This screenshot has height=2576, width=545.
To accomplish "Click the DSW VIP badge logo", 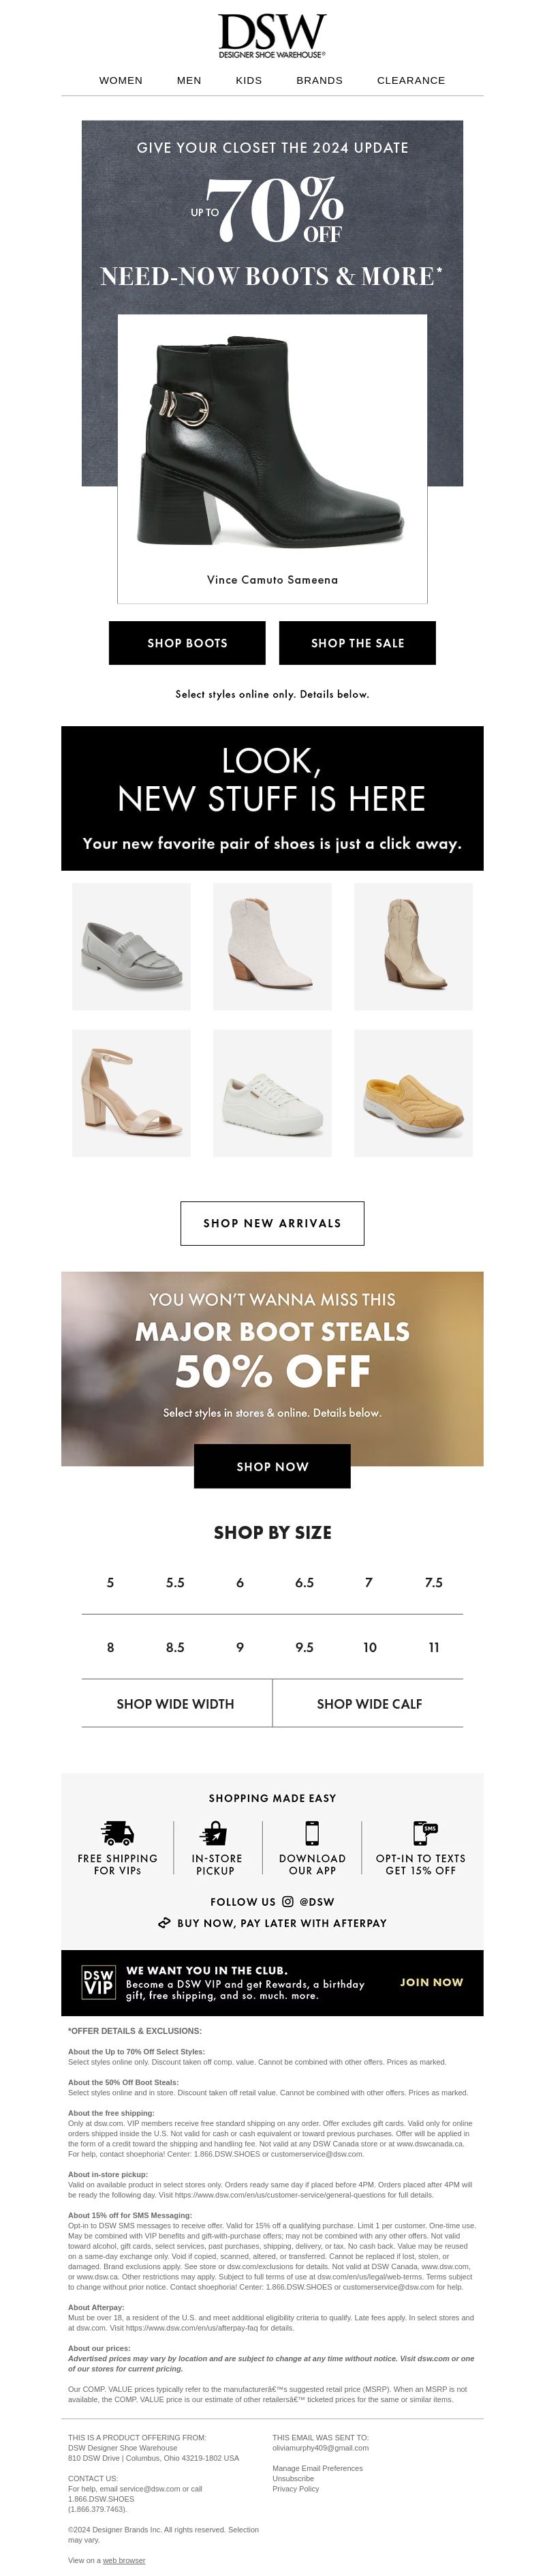I will pos(98,1981).
